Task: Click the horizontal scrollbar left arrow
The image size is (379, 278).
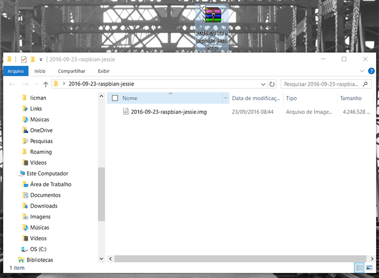Action: [x=111, y=259]
